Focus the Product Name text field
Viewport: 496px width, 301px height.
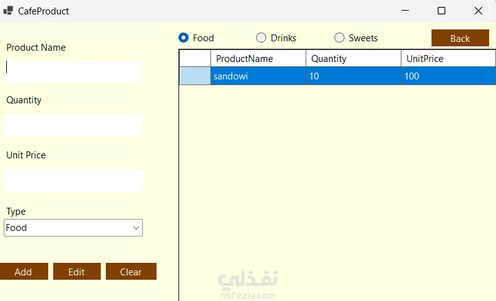[74, 71]
